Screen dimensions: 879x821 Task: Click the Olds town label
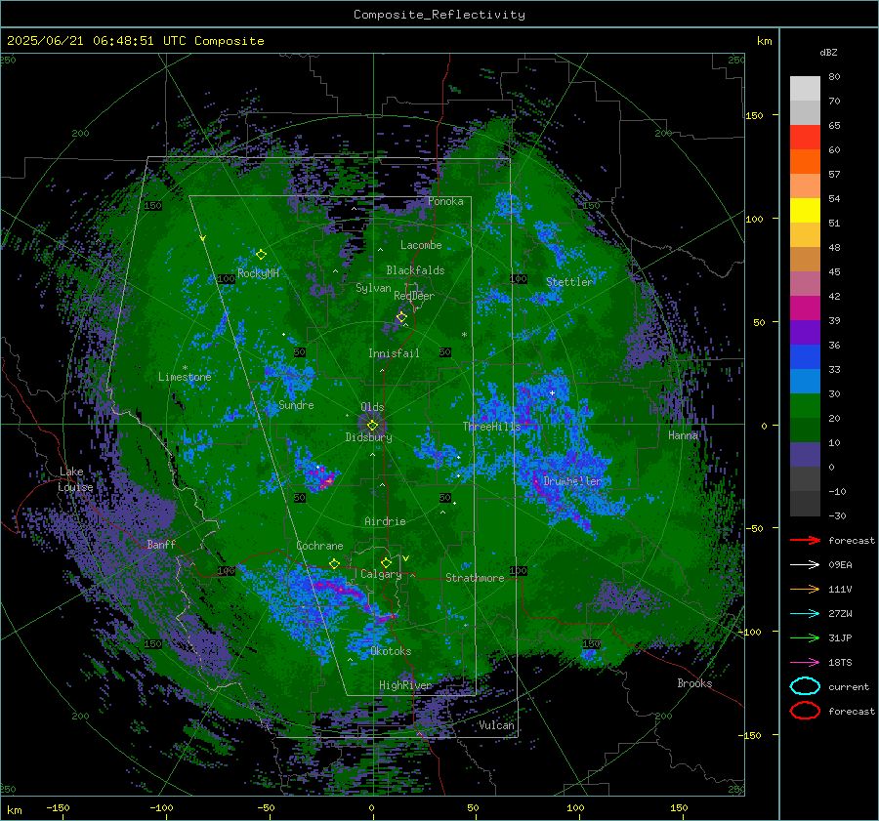click(x=372, y=407)
